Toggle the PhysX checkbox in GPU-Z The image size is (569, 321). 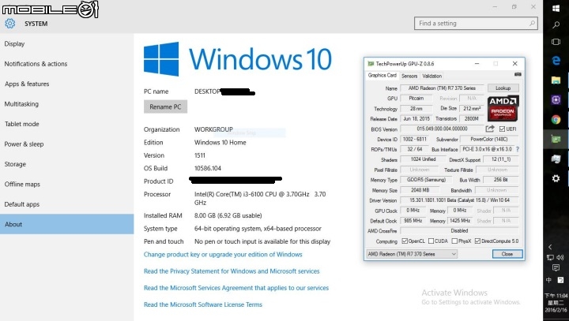[454, 241]
